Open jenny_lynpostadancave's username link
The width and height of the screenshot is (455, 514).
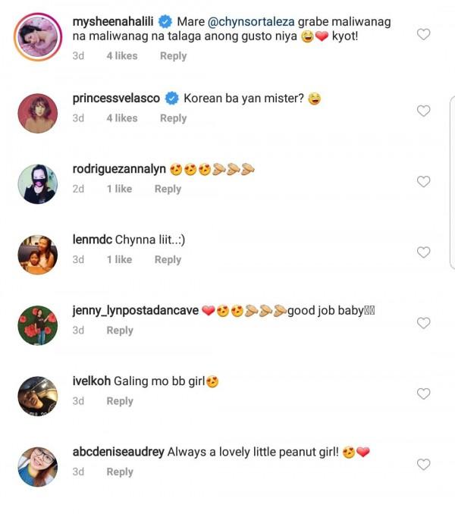135,311
